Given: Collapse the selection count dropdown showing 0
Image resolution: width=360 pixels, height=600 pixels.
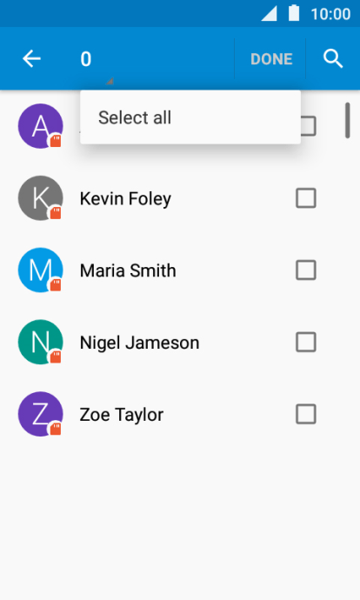Looking at the screenshot, I should click(97, 59).
